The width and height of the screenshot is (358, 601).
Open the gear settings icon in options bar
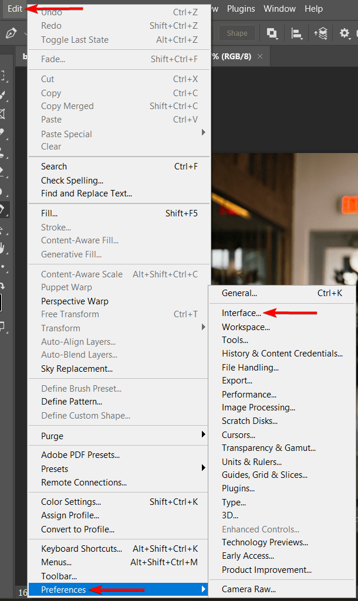345,33
